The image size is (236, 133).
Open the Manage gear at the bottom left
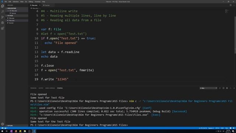(x=3, y=124)
